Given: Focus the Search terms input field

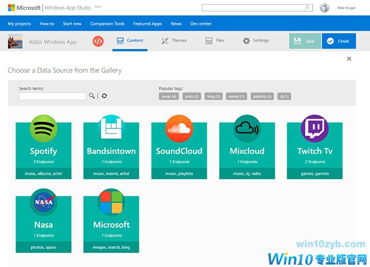Looking at the screenshot, I should point(53,97).
